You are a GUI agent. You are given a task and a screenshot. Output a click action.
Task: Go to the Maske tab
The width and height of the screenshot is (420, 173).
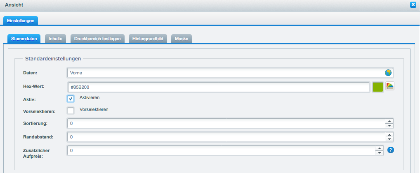click(x=182, y=39)
